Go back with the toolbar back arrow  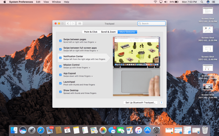pyautogui.click(x=68, y=23)
